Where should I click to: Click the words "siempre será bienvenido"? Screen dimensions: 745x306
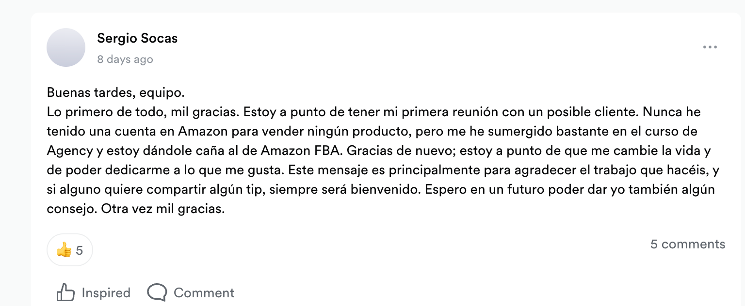344,189
